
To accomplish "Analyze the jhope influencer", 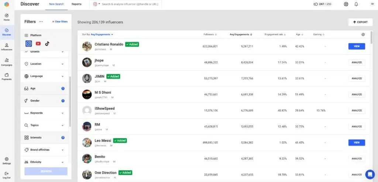I will tap(357, 63).
